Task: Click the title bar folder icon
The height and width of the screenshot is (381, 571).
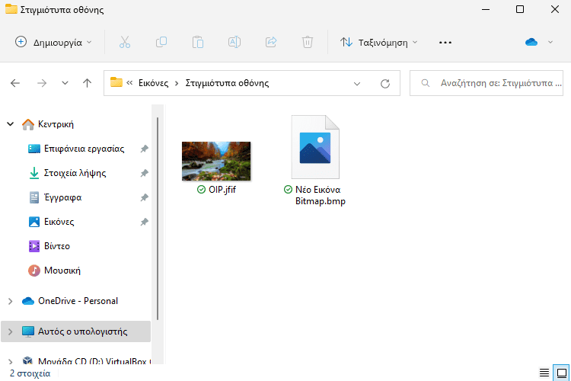Action: (x=11, y=9)
